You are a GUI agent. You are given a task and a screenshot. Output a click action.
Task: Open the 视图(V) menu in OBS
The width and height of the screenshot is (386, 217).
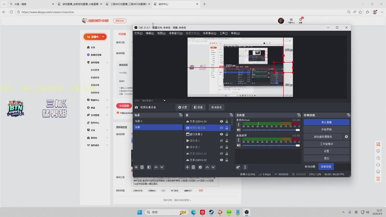coord(161,33)
